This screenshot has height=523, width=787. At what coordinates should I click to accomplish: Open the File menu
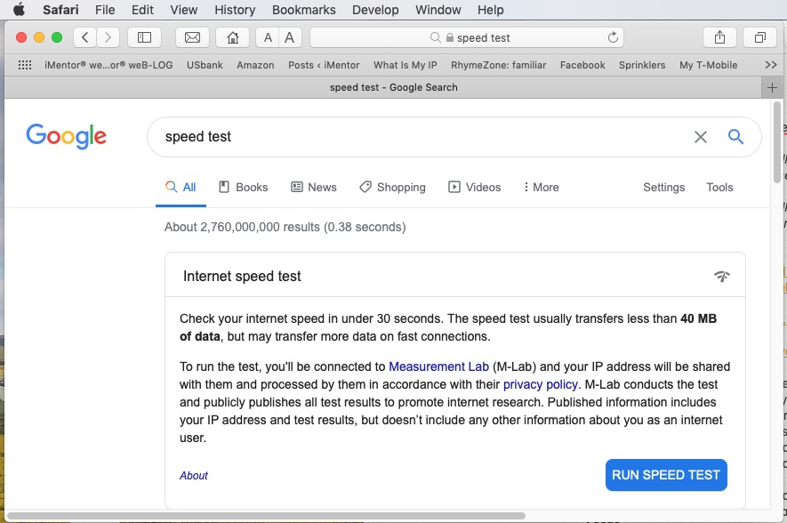(x=105, y=10)
